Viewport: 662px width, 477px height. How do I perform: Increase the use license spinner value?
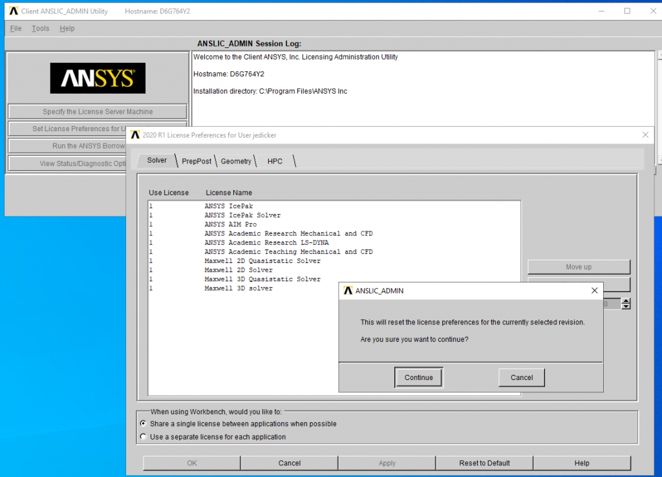point(626,301)
